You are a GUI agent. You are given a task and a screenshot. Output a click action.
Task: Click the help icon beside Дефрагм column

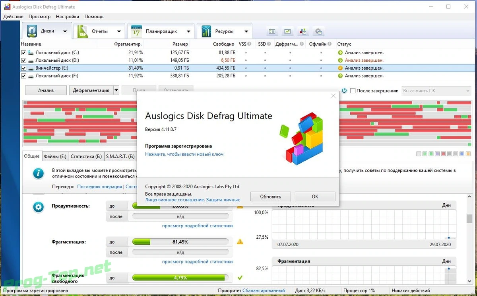point(302,44)
